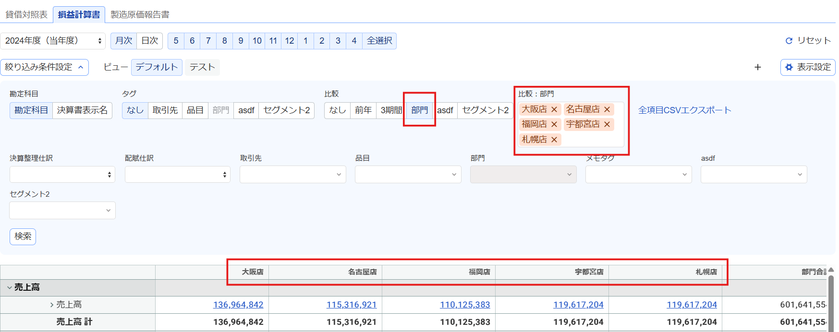Set tag option to なし
839x332 pixels.
coord(135,110)
